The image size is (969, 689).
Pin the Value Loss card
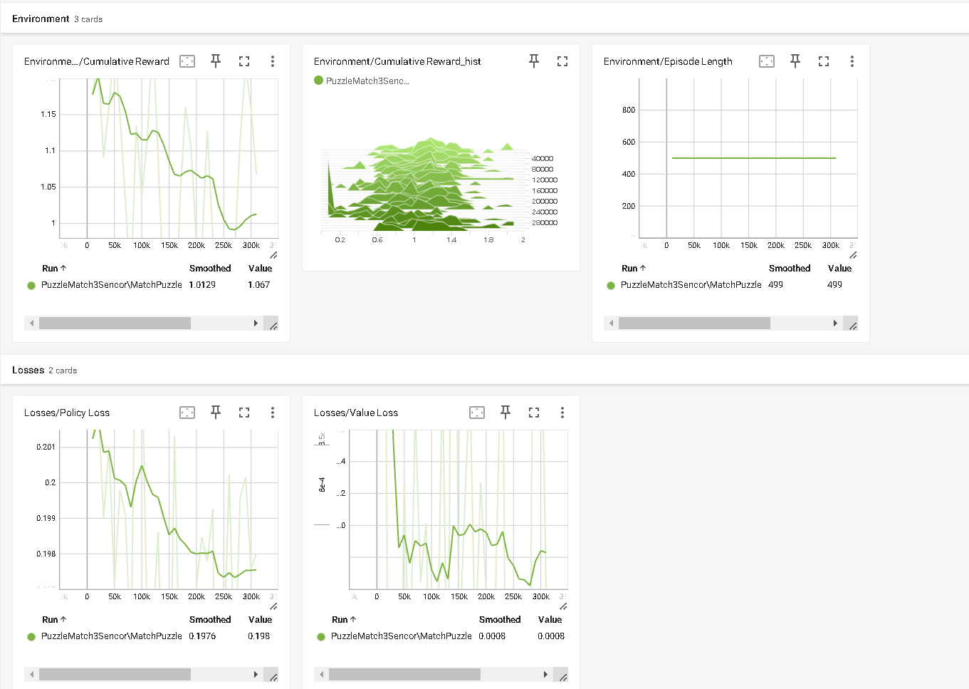tap(506, 413)
